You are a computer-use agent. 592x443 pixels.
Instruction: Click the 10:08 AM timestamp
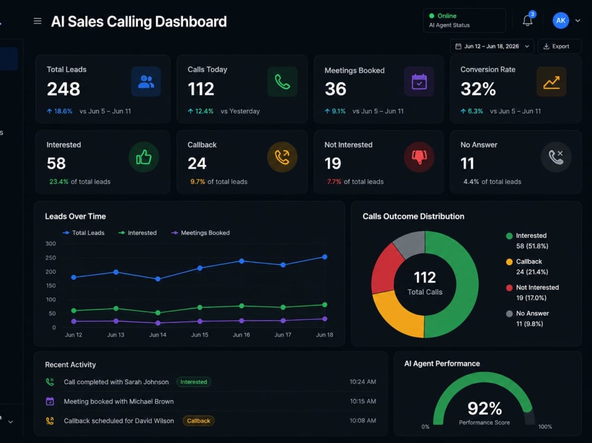point(362,421)
